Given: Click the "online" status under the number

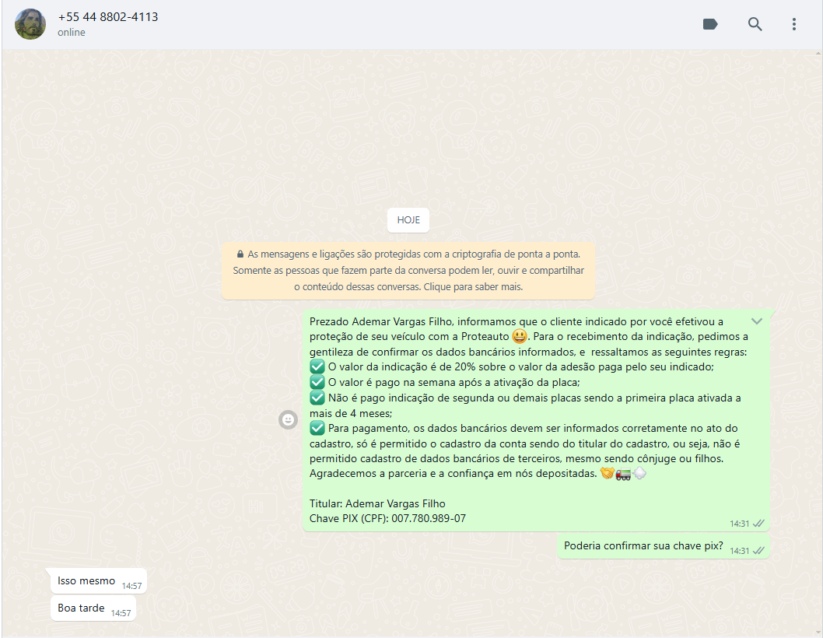Looking at the screenshot, I should (x=72, y=33).
